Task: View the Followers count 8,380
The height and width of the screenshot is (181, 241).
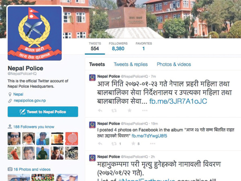Action: (118, 46)
